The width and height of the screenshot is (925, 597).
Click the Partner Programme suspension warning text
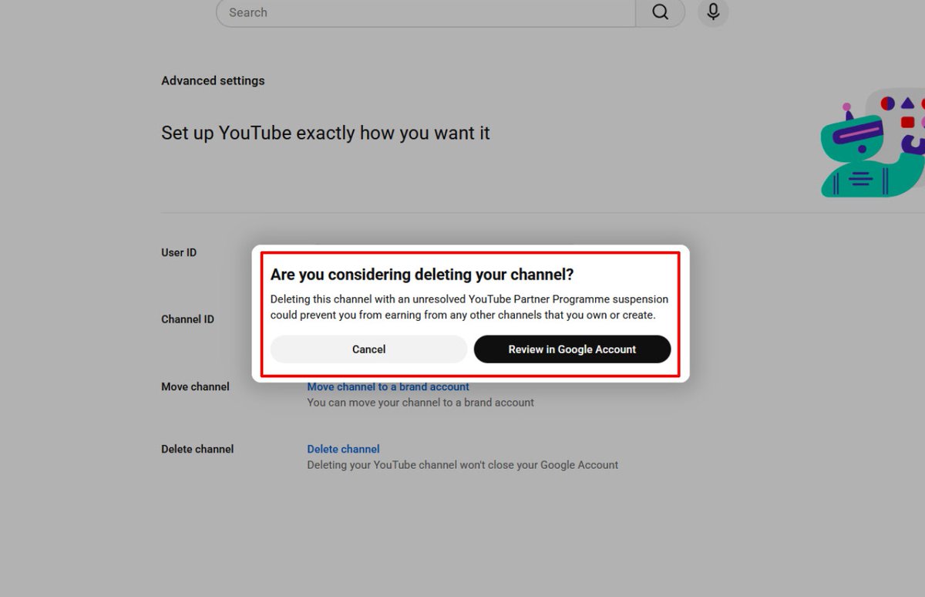[x=469, y=307]
